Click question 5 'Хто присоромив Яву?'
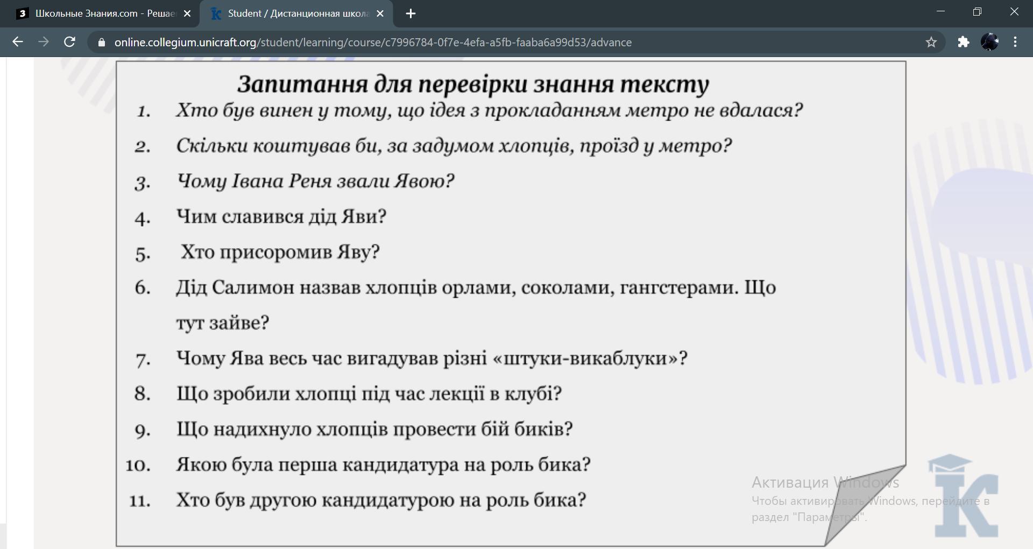The image size is (1033, 549). pos(280,252)
